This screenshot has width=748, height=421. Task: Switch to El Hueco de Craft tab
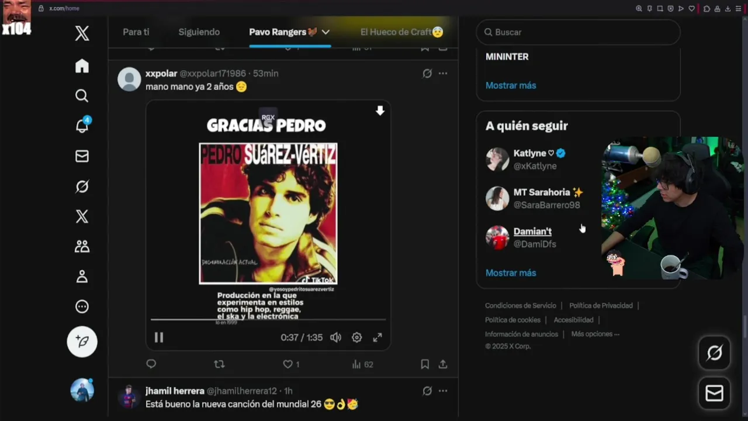tap(402, 32)
